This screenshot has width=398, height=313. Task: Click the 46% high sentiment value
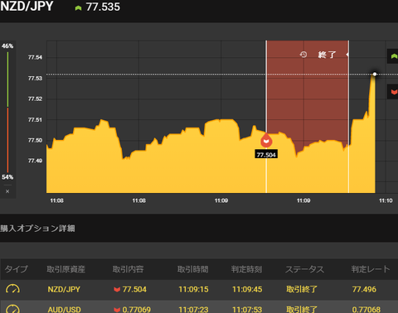click(7, 46)
